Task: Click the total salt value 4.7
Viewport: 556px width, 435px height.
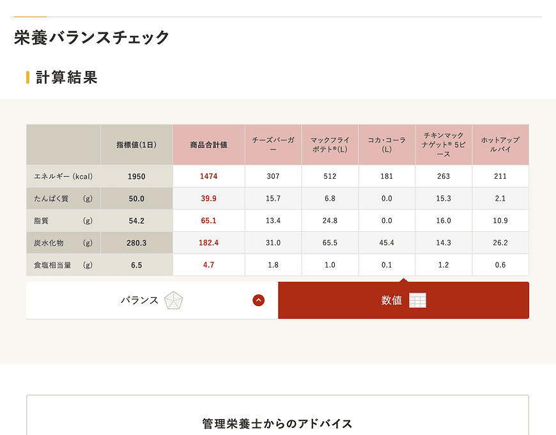Action: [208, 265]
